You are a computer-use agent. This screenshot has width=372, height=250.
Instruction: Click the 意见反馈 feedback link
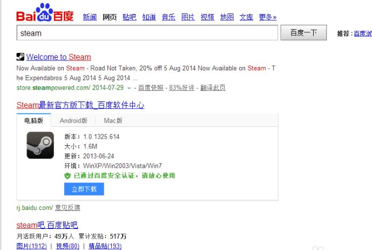pos(67,208)
